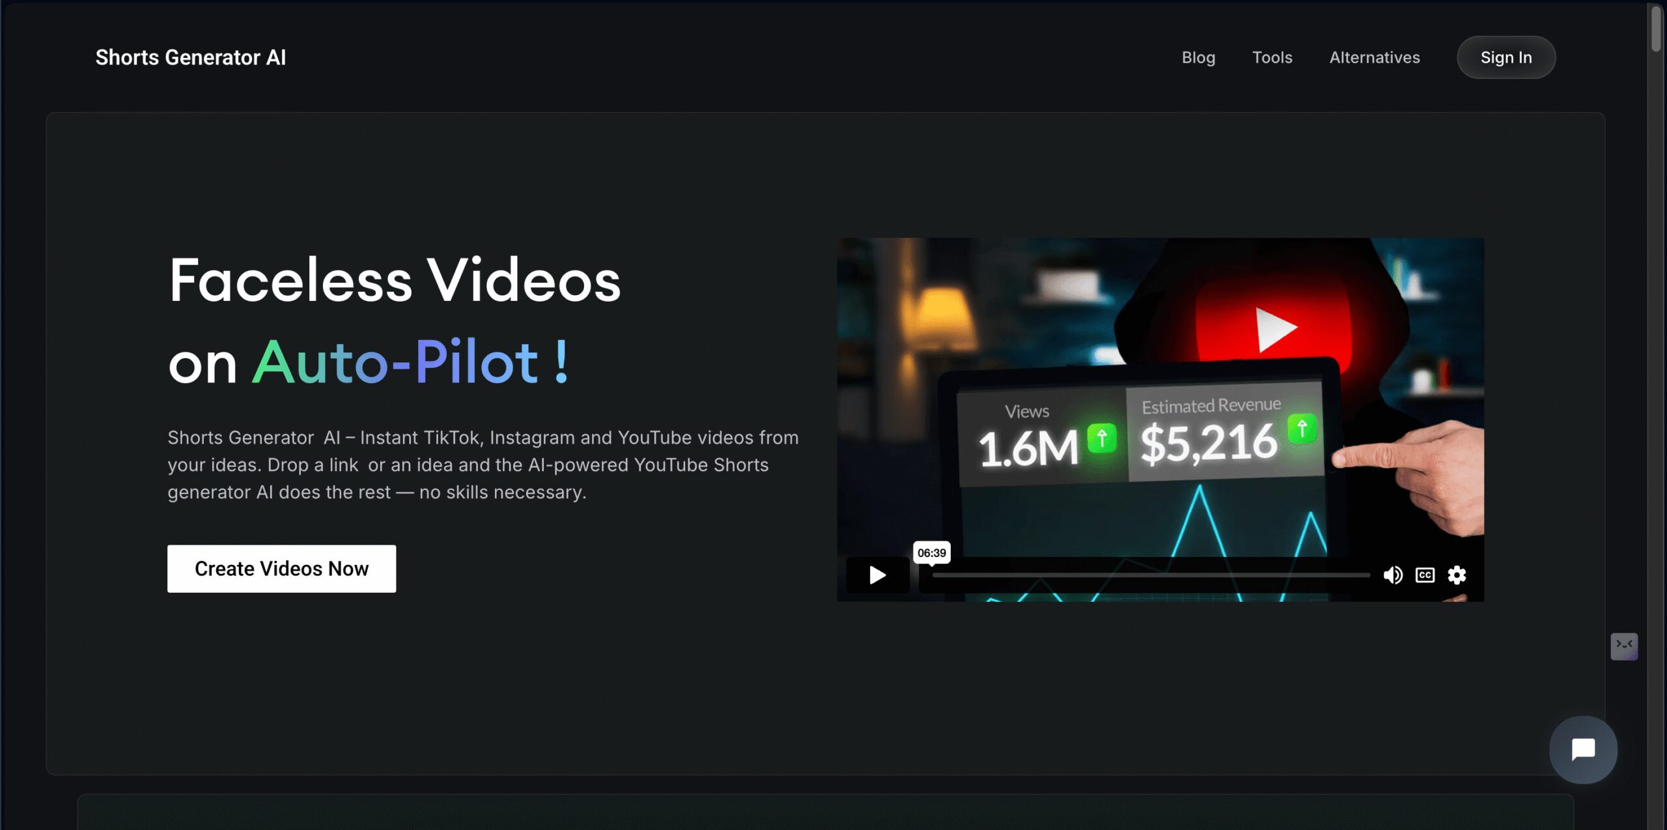The height and width of the screenshot is (830, 1667).
Task: Open the chat bubble widget
Action: coord(1583,749)
